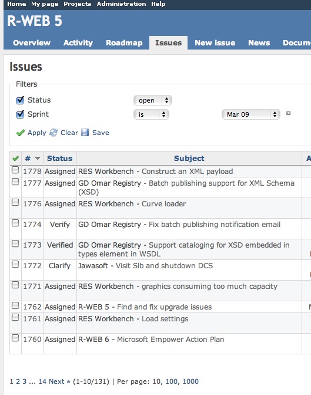The image size is (311, 395).
Task: Go to the Next page link
Action: 59,381
